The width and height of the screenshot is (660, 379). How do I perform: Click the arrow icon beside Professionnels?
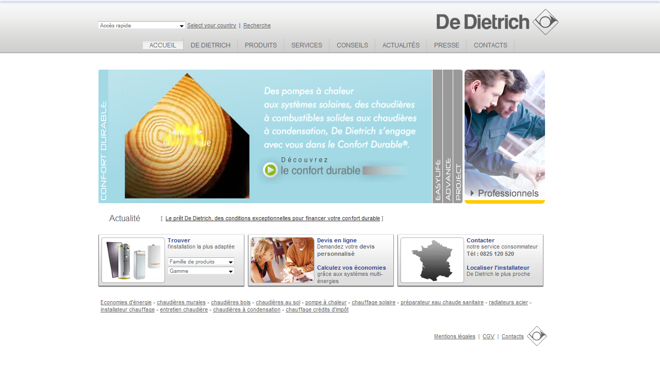tap(472, 193)
